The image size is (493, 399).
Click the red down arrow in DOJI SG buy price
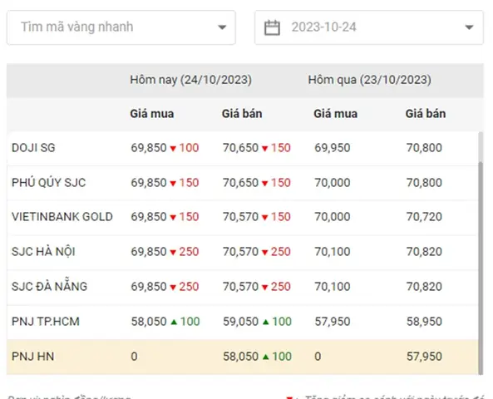point(173,149)
